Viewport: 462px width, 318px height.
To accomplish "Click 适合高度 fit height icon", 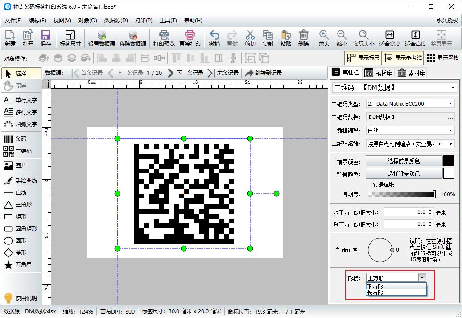I will click(x=416, y=38).
